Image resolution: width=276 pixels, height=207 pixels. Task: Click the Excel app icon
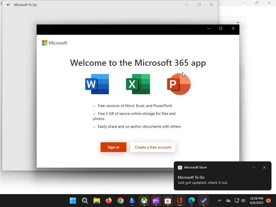point(138,84)
